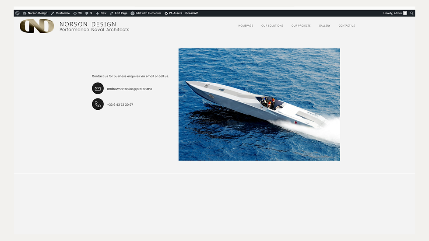
Task: Click email address andrewnortonlea@proton.me
Action: [130, 89]
